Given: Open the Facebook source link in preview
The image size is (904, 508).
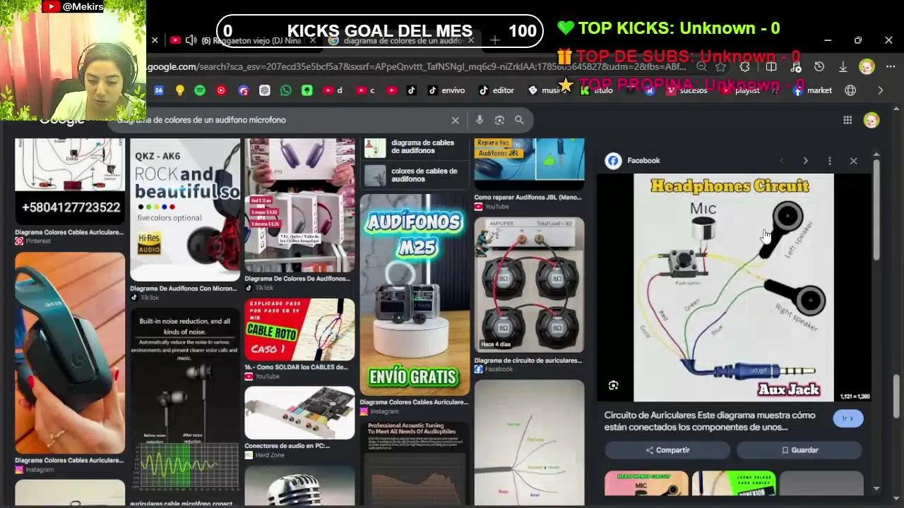Looking at the screenshot, I should click(x=633, y=161).
